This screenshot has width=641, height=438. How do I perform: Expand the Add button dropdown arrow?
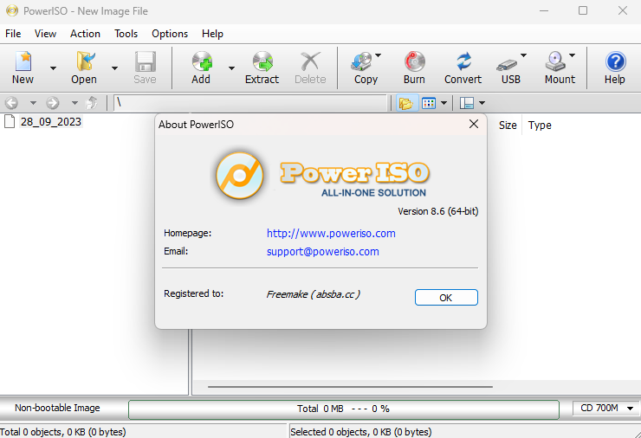pyautogui.click(x=231, y=68)
